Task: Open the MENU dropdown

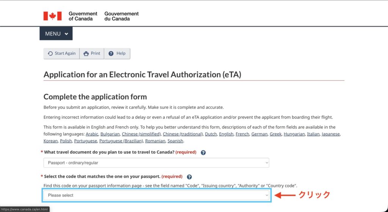Action: [x=56, y=34]
